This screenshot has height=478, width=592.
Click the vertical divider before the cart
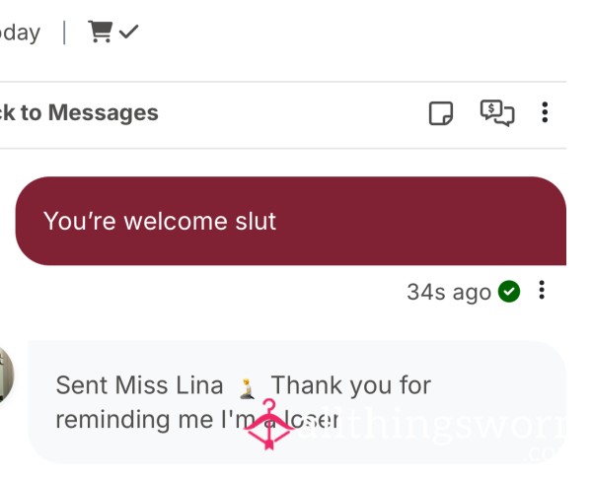[x=64, y=33]
